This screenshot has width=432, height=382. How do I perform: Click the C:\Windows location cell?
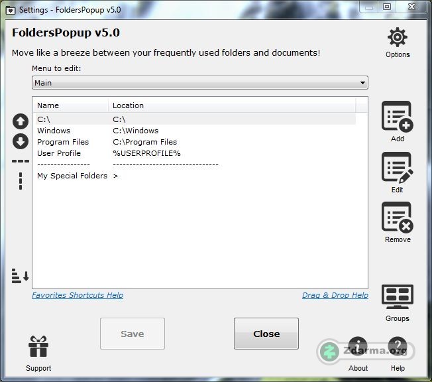136,131
